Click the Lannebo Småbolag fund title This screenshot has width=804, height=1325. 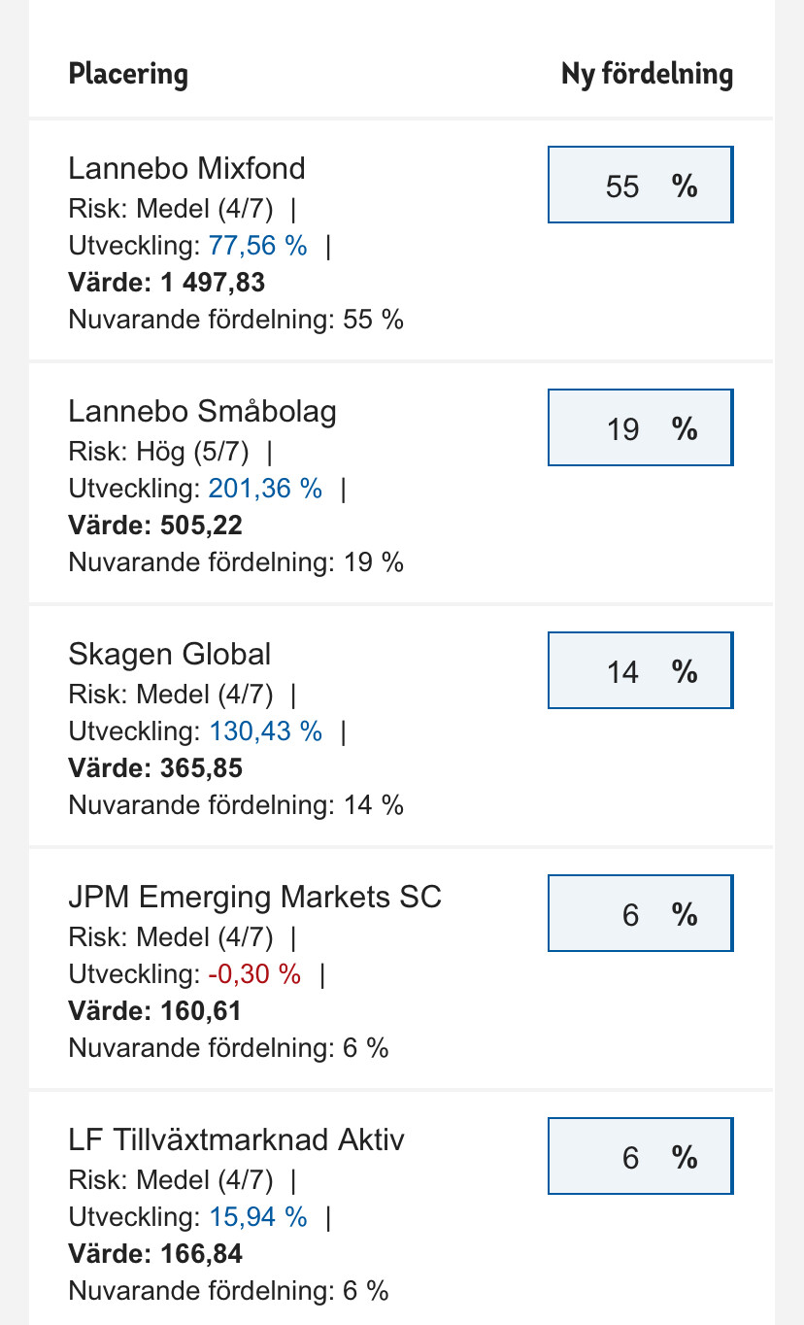(202, 411)
